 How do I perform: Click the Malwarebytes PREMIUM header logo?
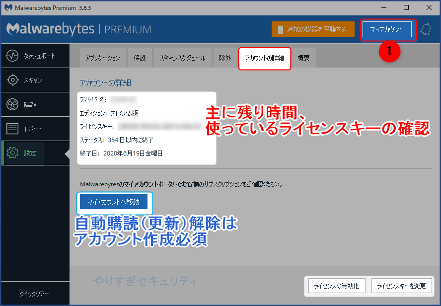coord(79,29)
